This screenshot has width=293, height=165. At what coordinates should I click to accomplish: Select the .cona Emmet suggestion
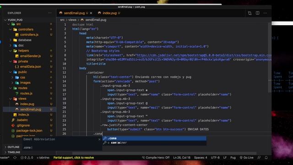(x=154, y=138)
